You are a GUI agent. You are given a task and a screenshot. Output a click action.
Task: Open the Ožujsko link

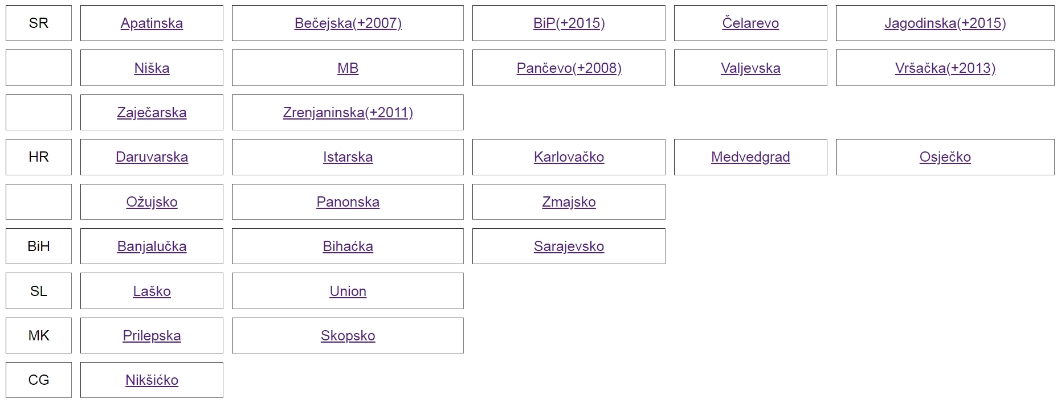(152, 202)
